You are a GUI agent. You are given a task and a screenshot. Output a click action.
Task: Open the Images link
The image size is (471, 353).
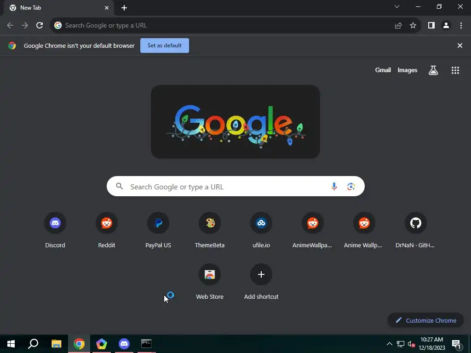[x=408, y=70]
